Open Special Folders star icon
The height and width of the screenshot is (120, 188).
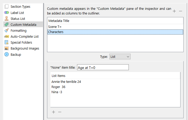point(6,42)
